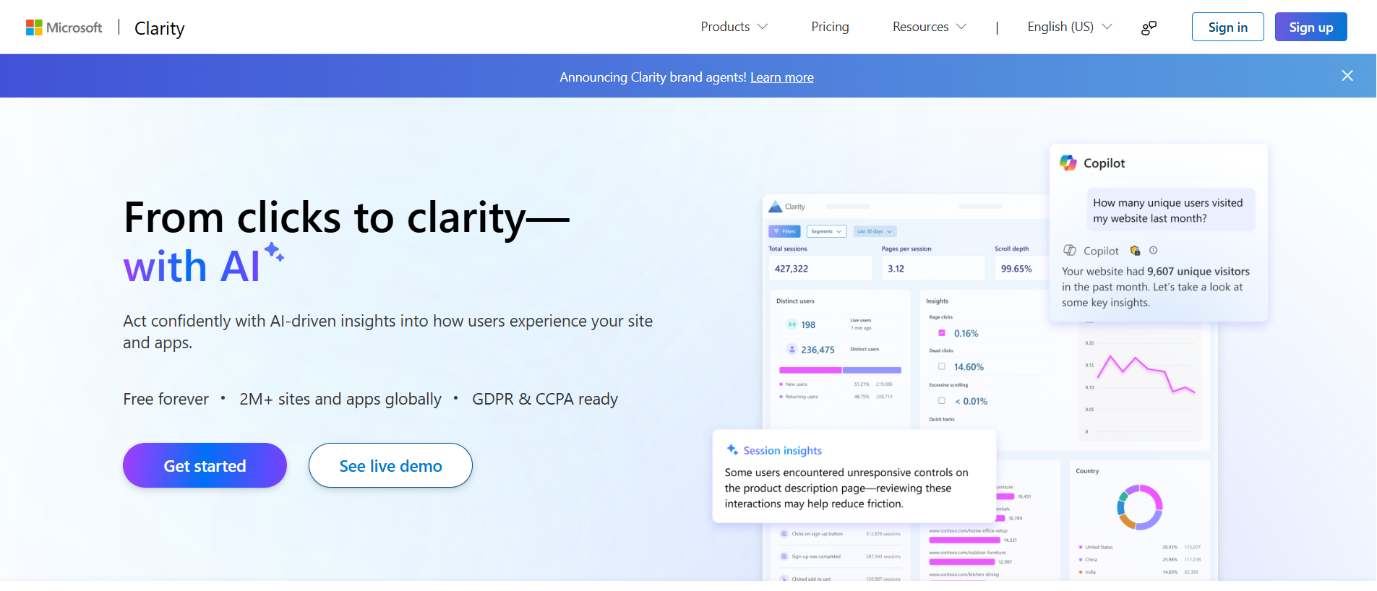
Task: Open the English (US) language selector
Action: point(1070,27)
